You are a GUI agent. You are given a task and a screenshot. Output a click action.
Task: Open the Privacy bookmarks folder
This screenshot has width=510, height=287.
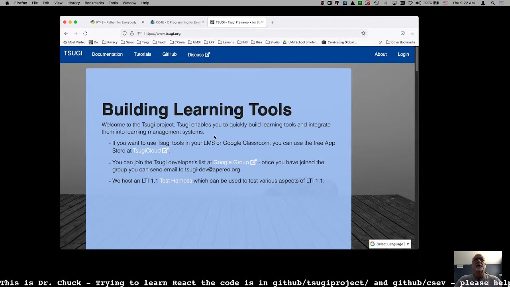[x=110, y=42]
